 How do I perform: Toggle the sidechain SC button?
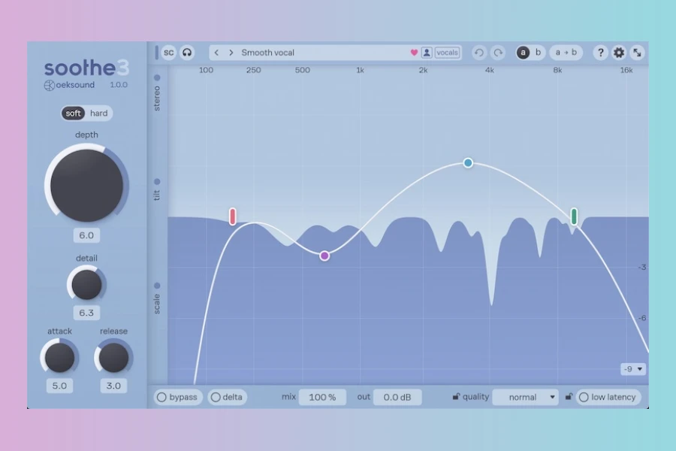tap(168, 53)
